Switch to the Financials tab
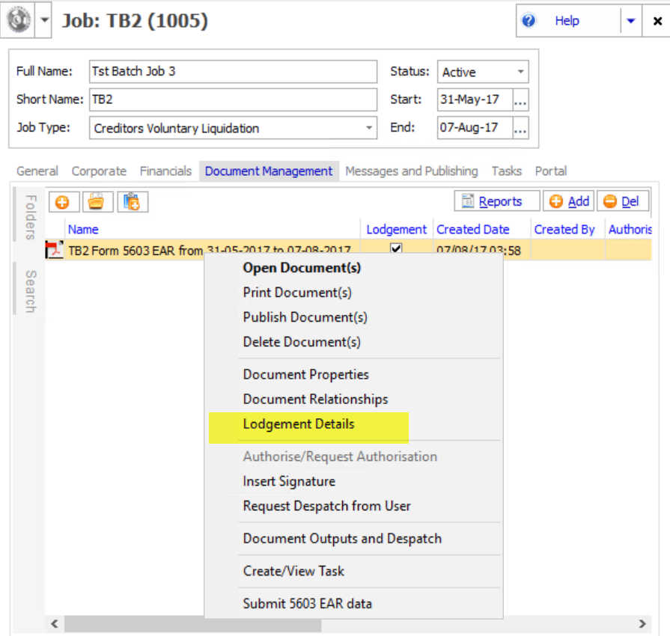 pos(165,171)
